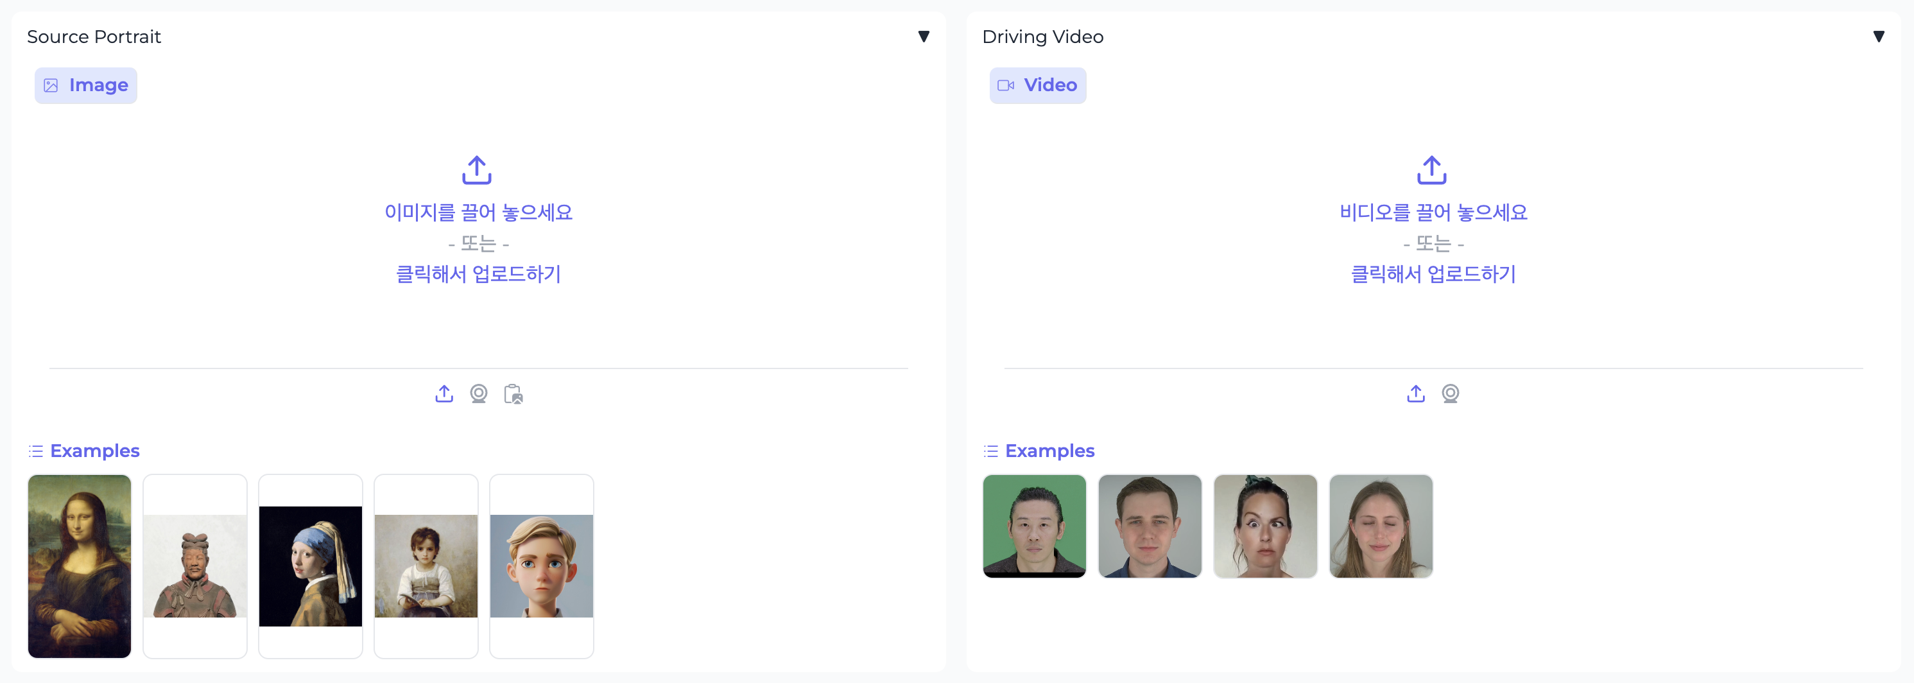Choose the 3D cartoon boy example

pos(542,566)
